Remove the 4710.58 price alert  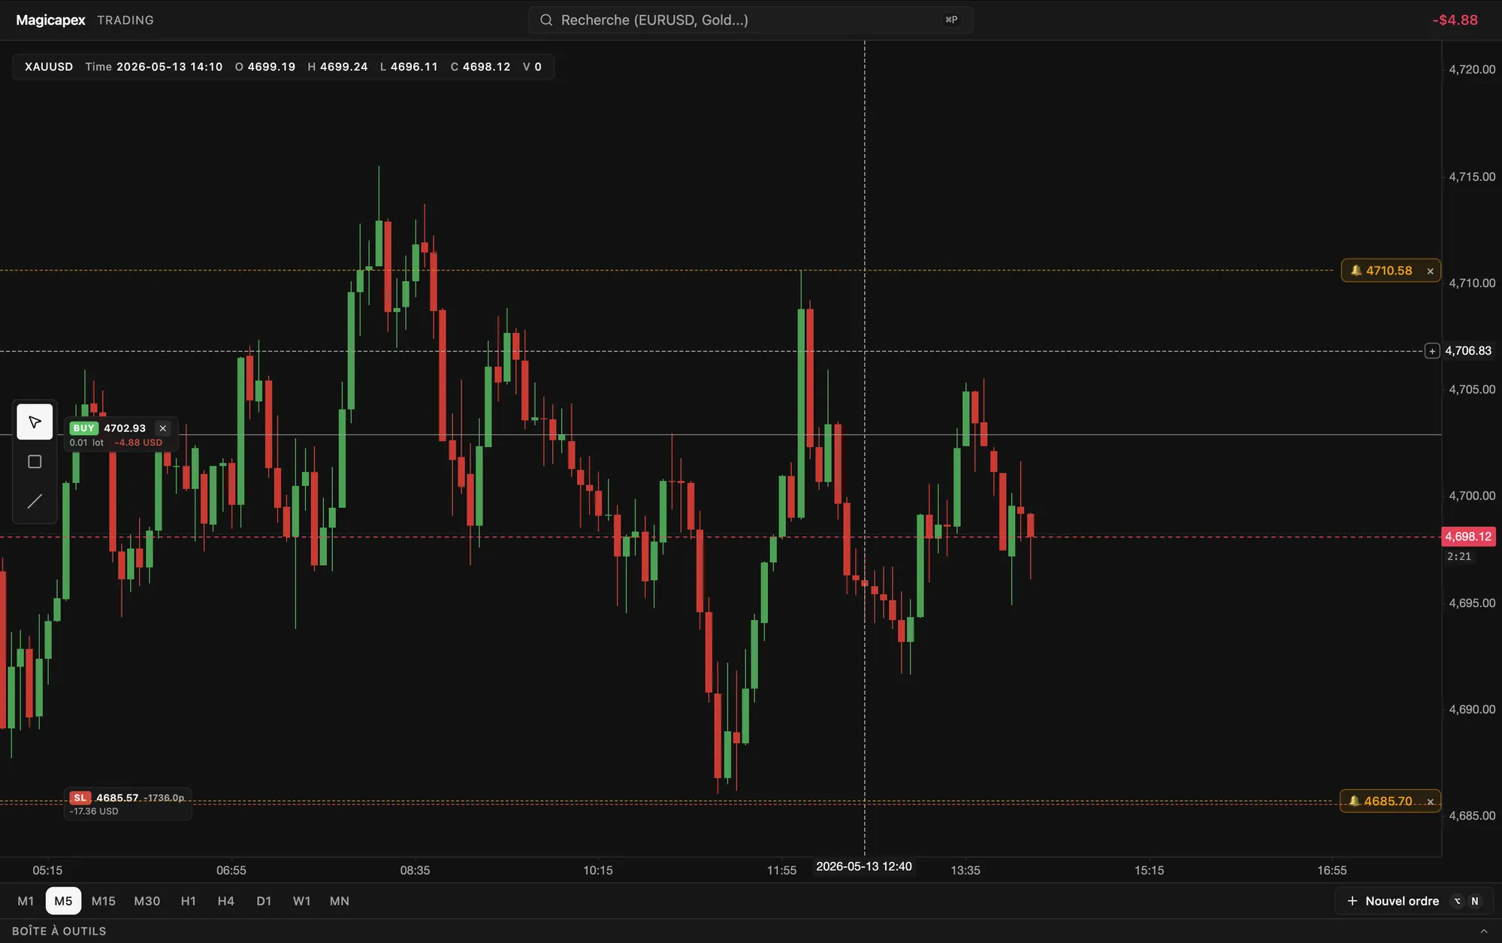[1431, 271]
